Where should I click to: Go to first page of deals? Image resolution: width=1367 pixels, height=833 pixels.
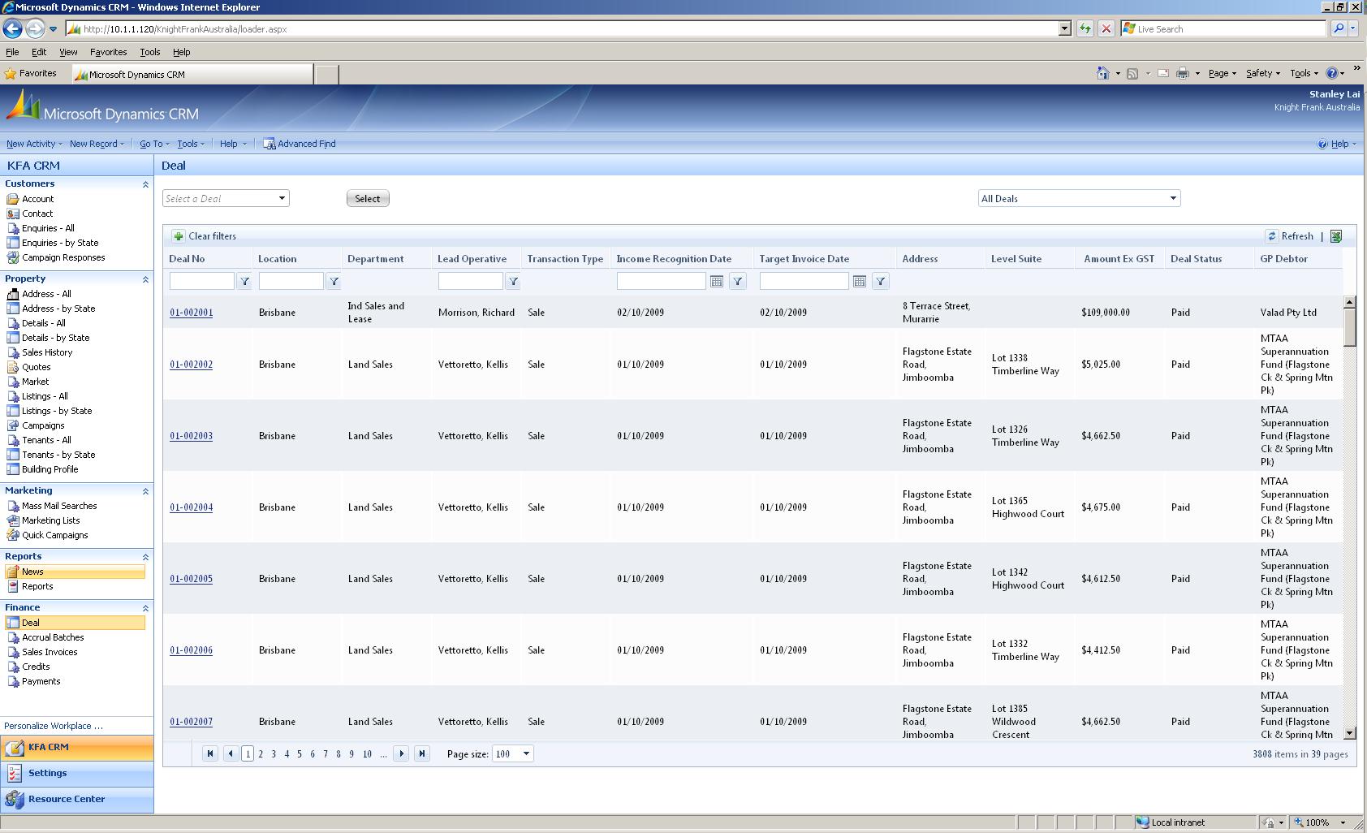tap(210, 753)
